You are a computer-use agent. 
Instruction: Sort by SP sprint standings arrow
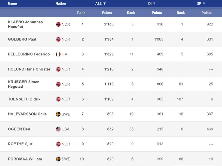click(204, 4)
